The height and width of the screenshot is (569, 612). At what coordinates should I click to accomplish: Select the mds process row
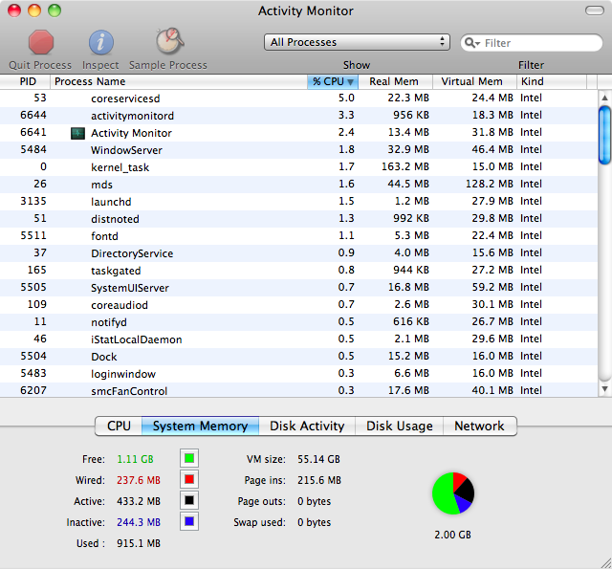[298, 185]
